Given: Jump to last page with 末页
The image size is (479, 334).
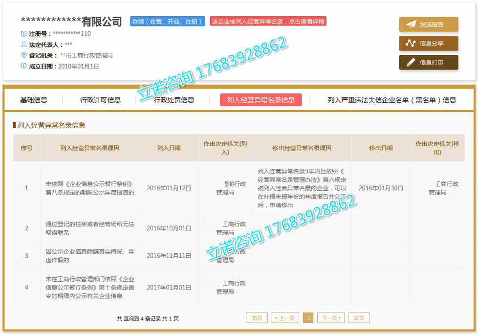Looking at the screenshot, I should coord(359,318).
